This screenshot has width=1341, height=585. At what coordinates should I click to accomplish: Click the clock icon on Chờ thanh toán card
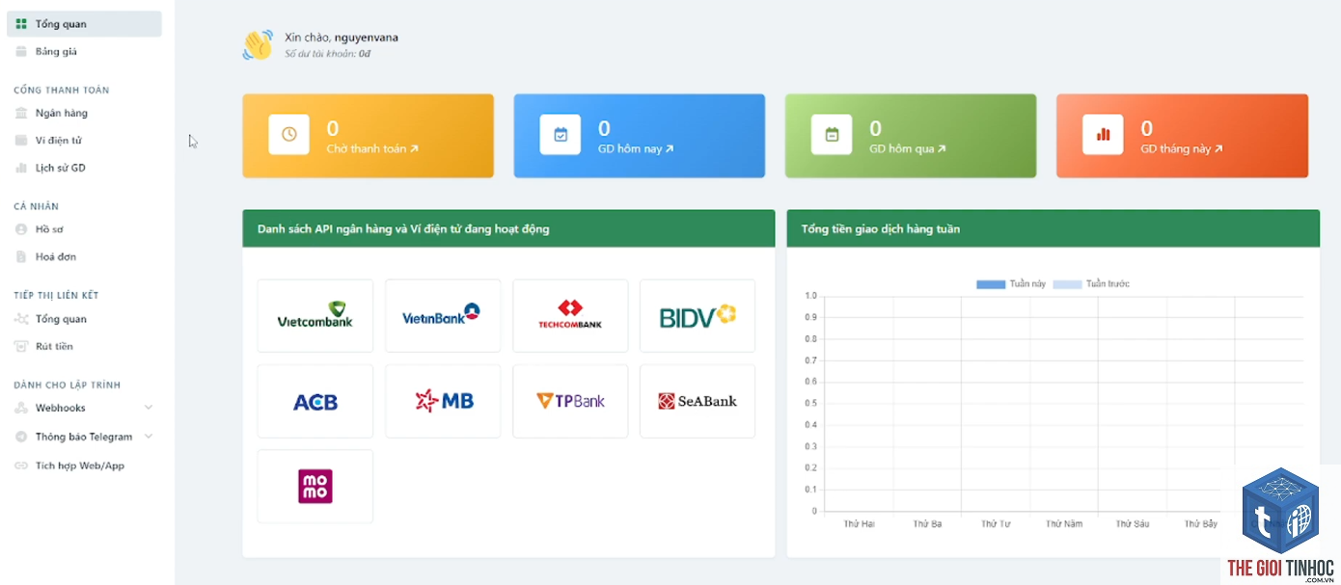click(288, 135)
